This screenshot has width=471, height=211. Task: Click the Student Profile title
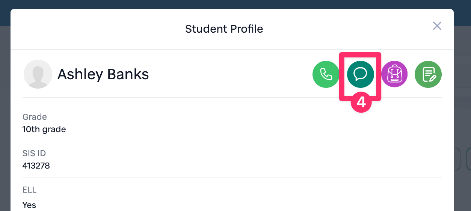pos(224,29)
